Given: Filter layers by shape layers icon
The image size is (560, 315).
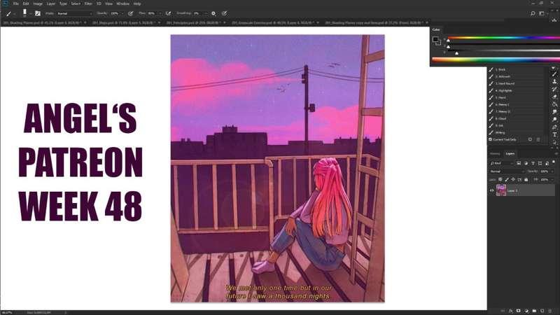Looking at the screenshot, I should pos(540,163).
